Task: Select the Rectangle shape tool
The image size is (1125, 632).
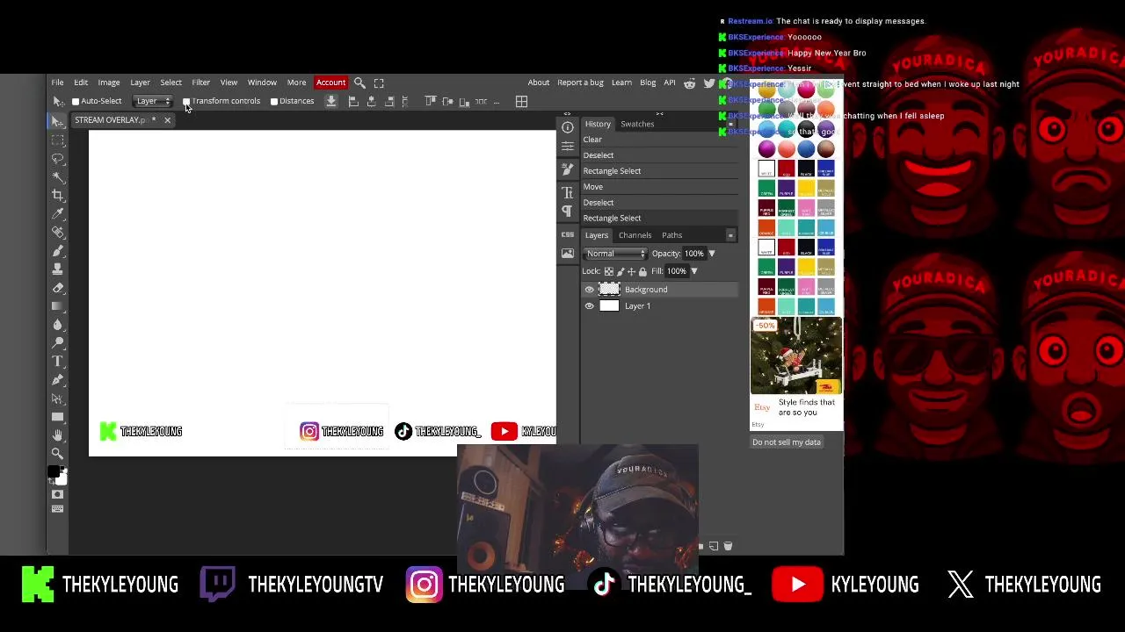Action: click(58, 416)
